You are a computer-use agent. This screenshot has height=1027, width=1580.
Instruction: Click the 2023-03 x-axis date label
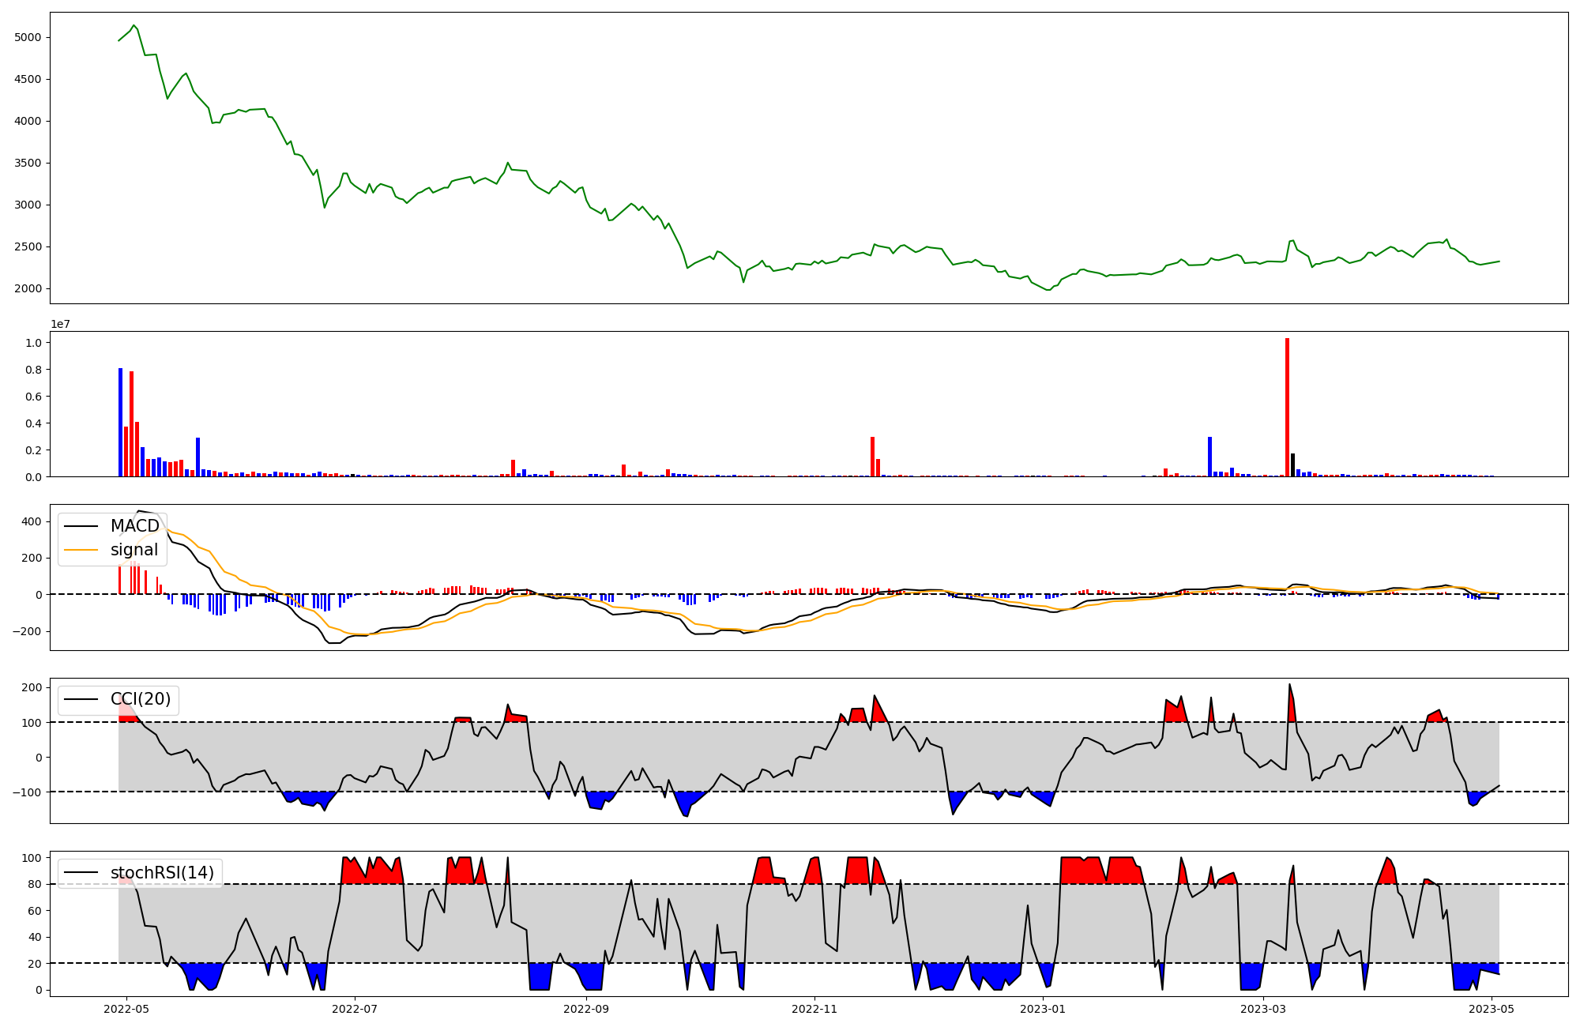[1263, 1009]
